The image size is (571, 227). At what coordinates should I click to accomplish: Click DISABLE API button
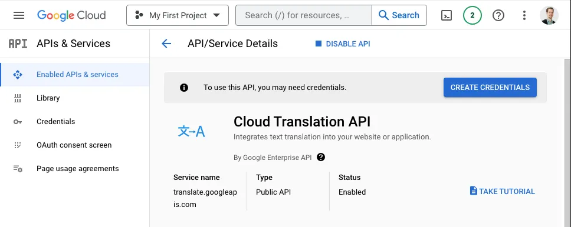(343, 44)
